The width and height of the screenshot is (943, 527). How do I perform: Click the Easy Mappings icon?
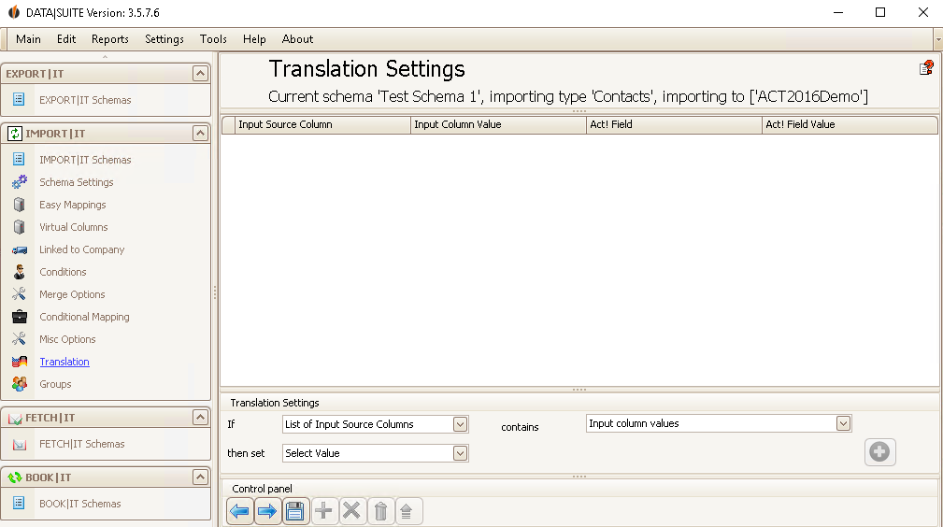20,205
